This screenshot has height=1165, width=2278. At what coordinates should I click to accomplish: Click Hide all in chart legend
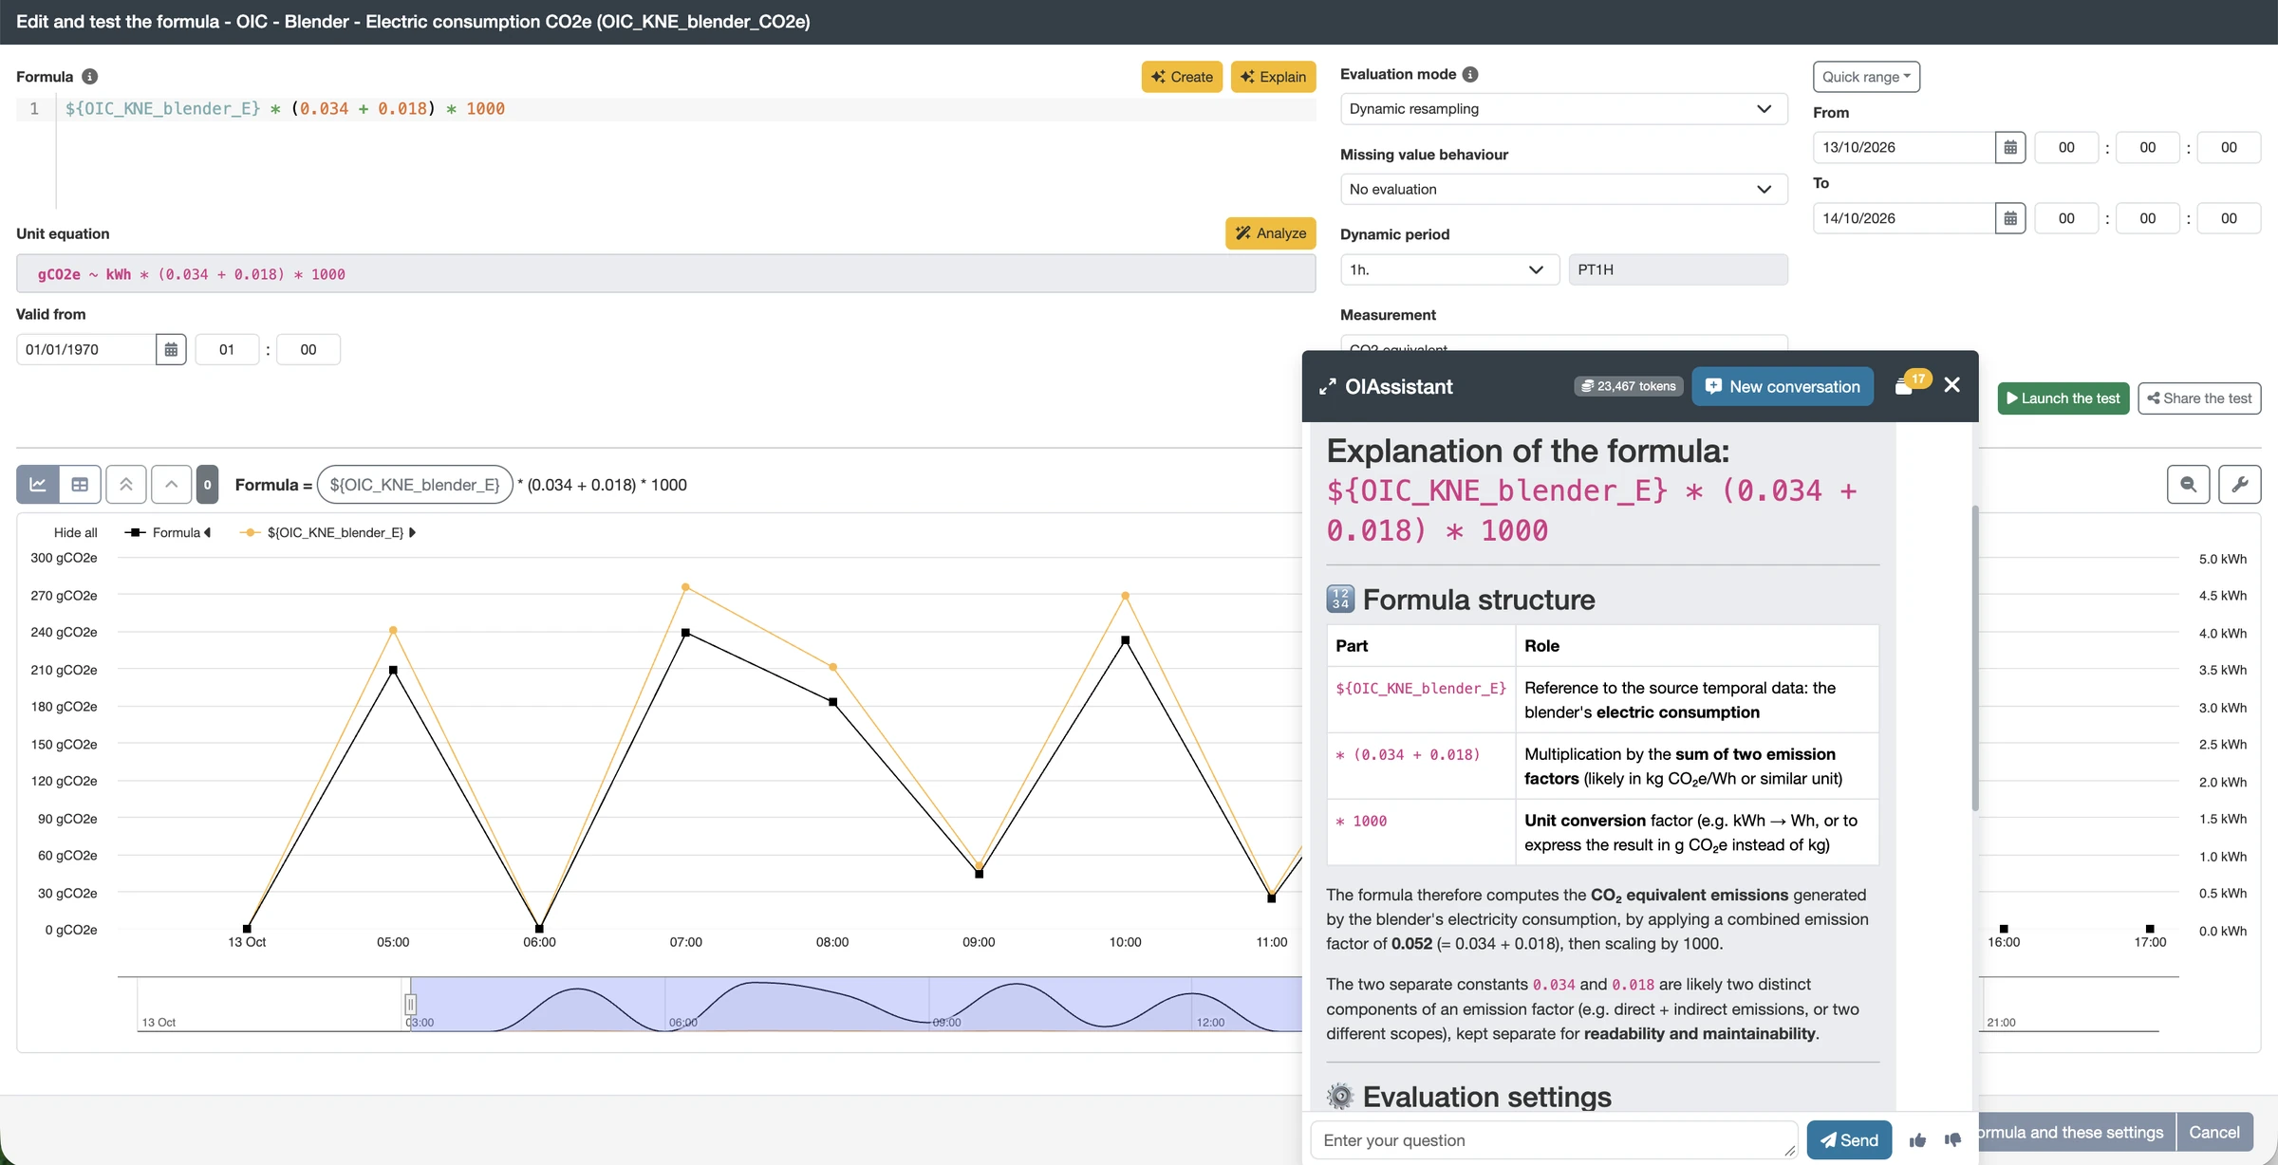76,533
